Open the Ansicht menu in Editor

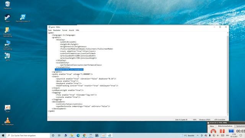(x=72, y=30)
